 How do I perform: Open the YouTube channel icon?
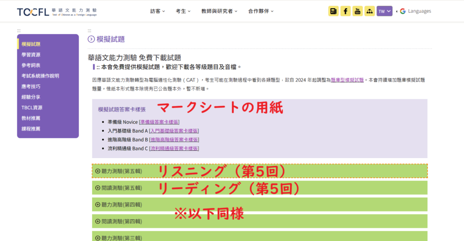click(358, 11)
